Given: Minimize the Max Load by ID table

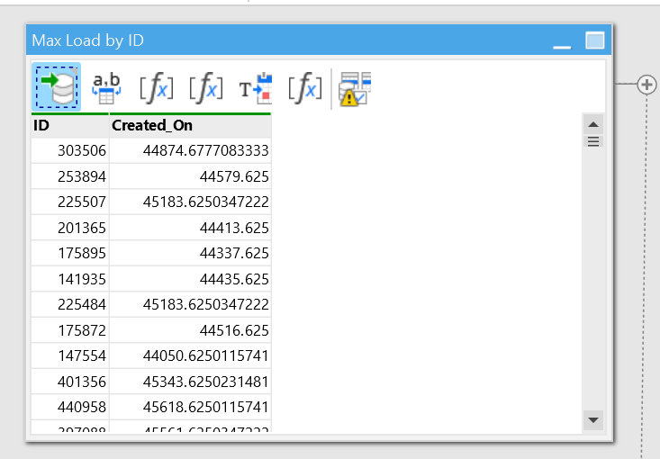Looking at the screenshot, I should point(562,41).
